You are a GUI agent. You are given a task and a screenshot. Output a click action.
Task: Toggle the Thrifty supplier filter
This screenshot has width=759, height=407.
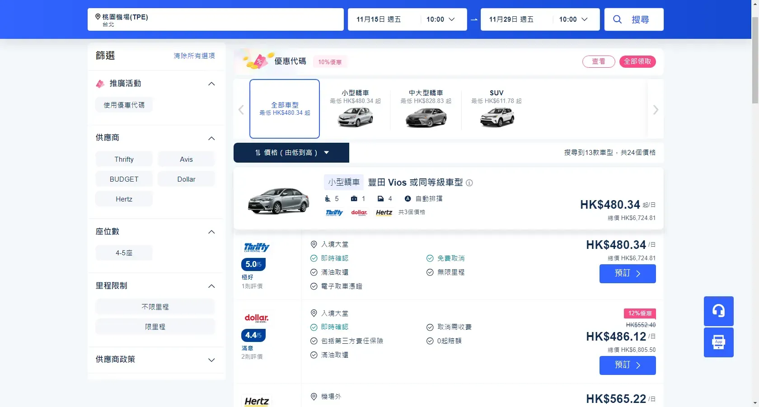[x=124, y=159]
